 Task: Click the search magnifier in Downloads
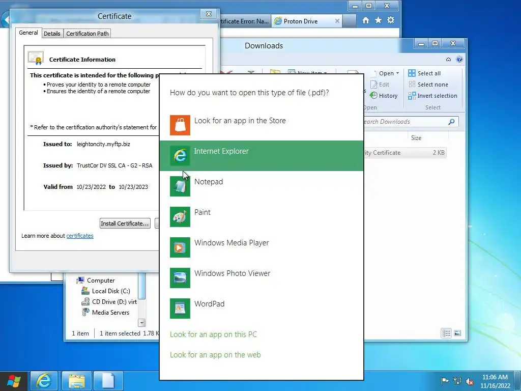coord(451,122)
